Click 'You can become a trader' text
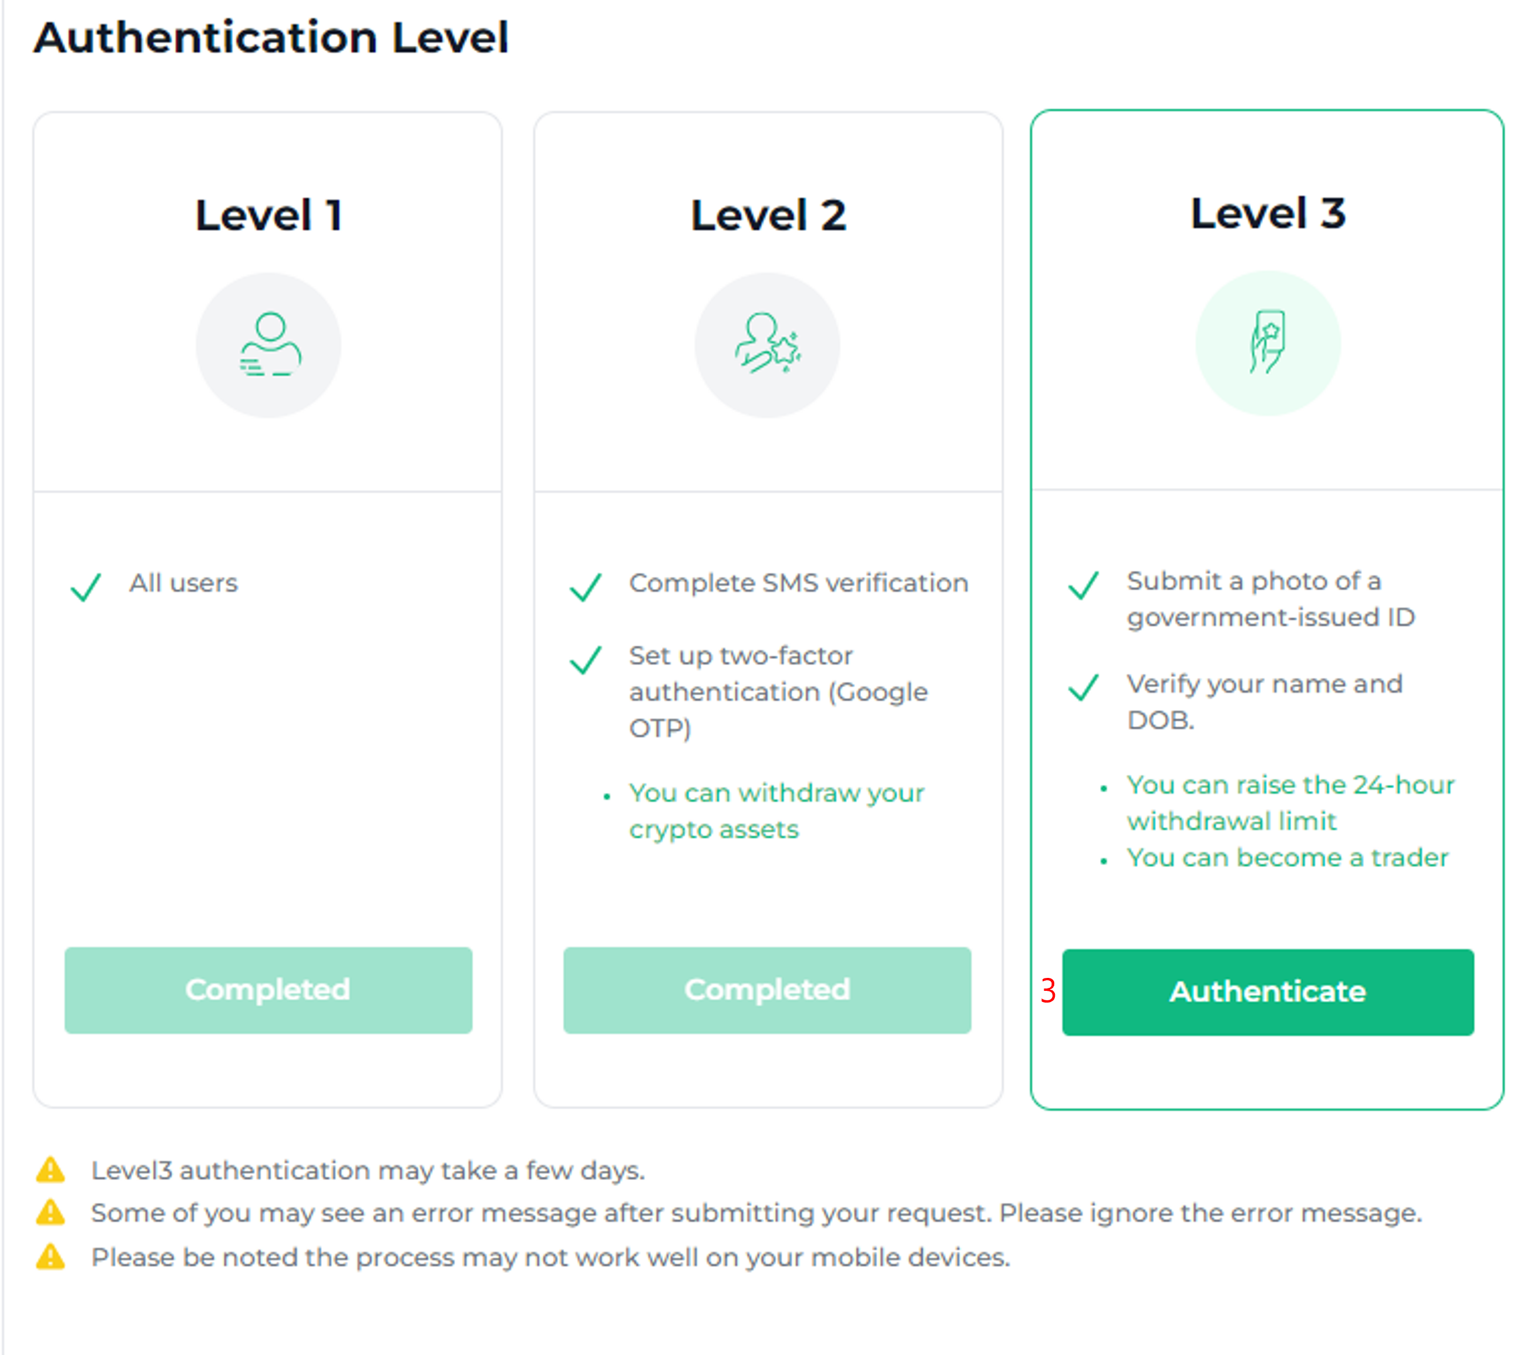The image size is (1533, 1355). [1287, 857]
